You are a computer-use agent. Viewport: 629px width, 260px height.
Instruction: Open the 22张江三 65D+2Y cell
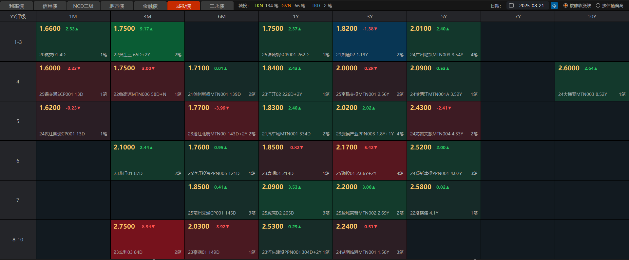pyautogui.click(x=147, y=42)
